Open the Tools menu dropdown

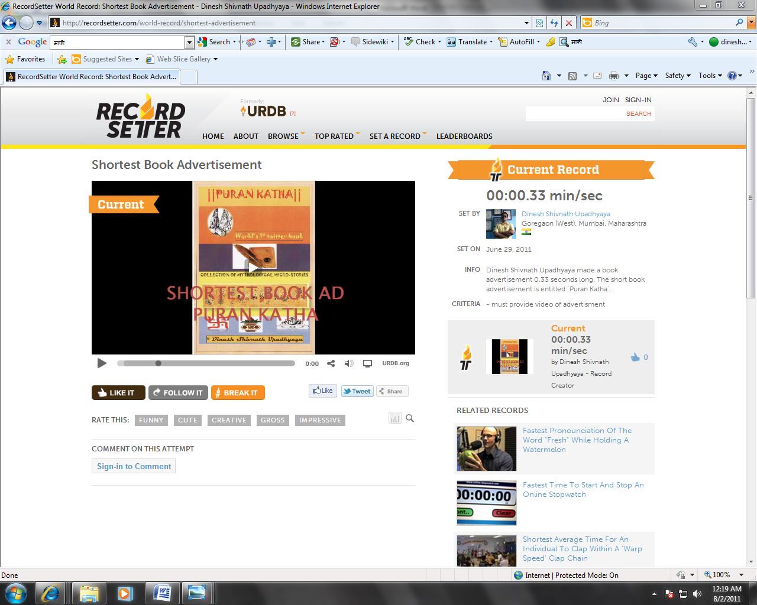coord(710,76)
